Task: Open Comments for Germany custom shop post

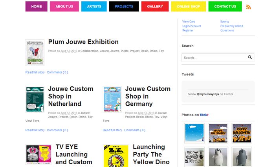Action: pos(135,130)
